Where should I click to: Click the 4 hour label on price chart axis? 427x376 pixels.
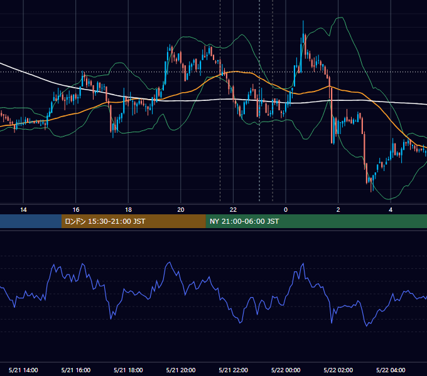click(x=391, y=210)
